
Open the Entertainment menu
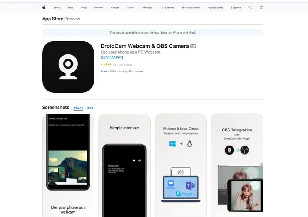[191, 8]
